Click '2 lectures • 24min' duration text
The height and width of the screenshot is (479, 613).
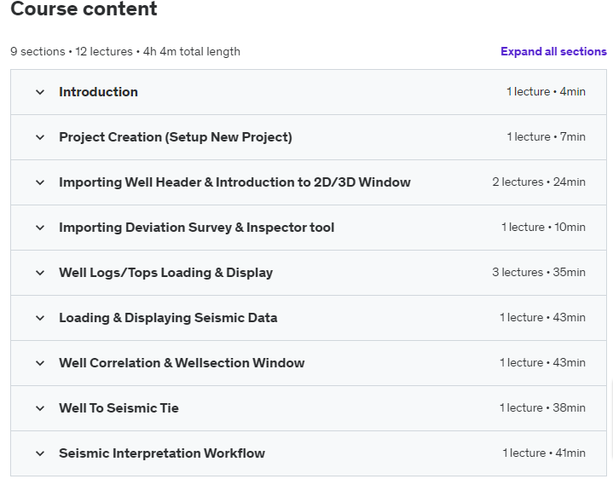point(539,182)
